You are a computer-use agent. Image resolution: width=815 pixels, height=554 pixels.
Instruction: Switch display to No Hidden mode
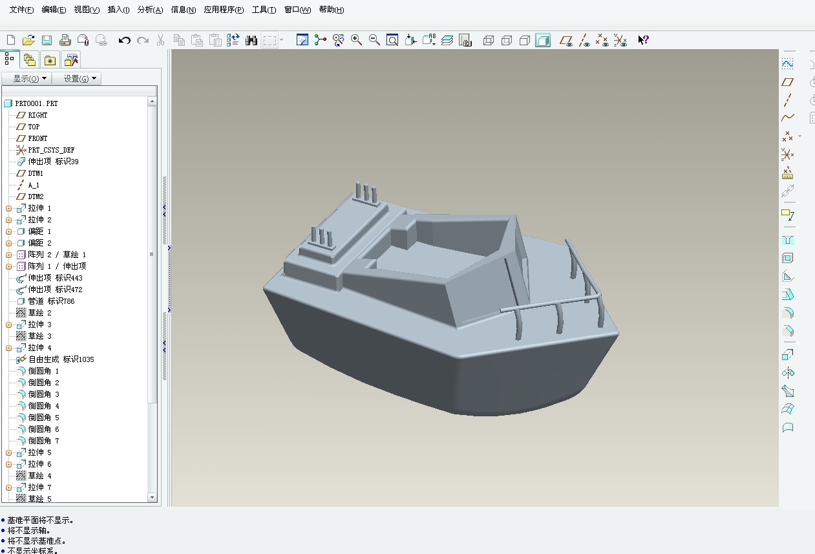point(525,40)
